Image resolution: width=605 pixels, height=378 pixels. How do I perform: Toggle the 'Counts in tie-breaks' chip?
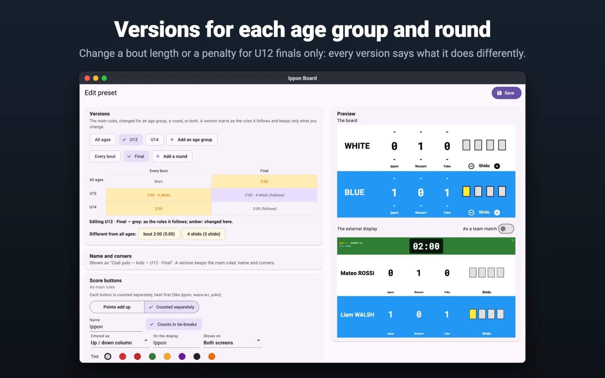click(x=174, y=324)
